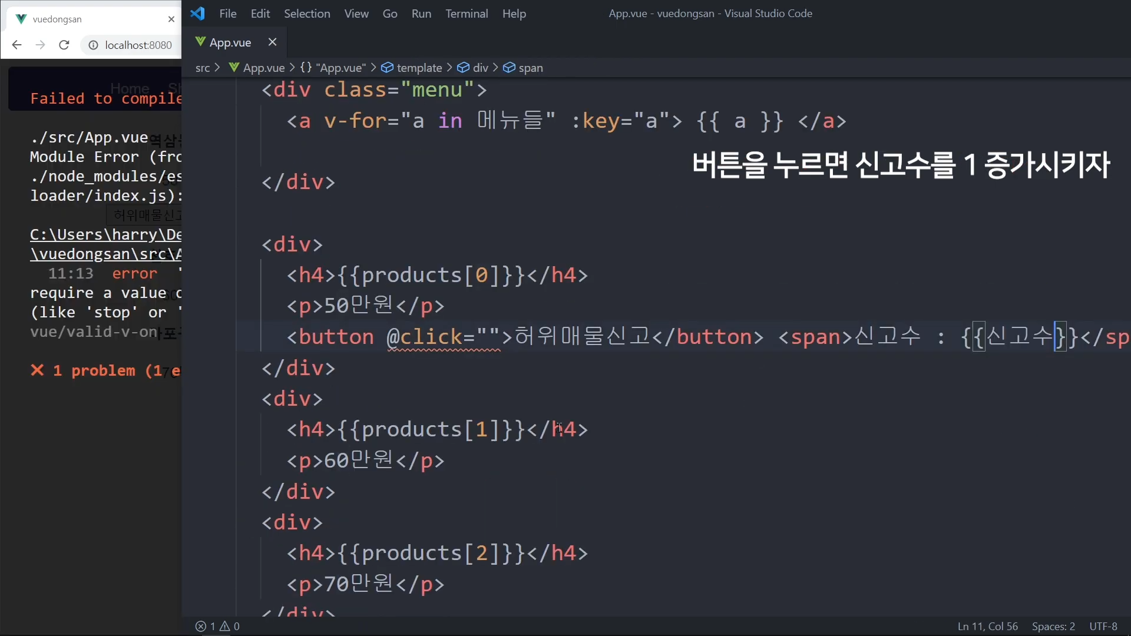Click the VS Code logo icon

(197, 13)
